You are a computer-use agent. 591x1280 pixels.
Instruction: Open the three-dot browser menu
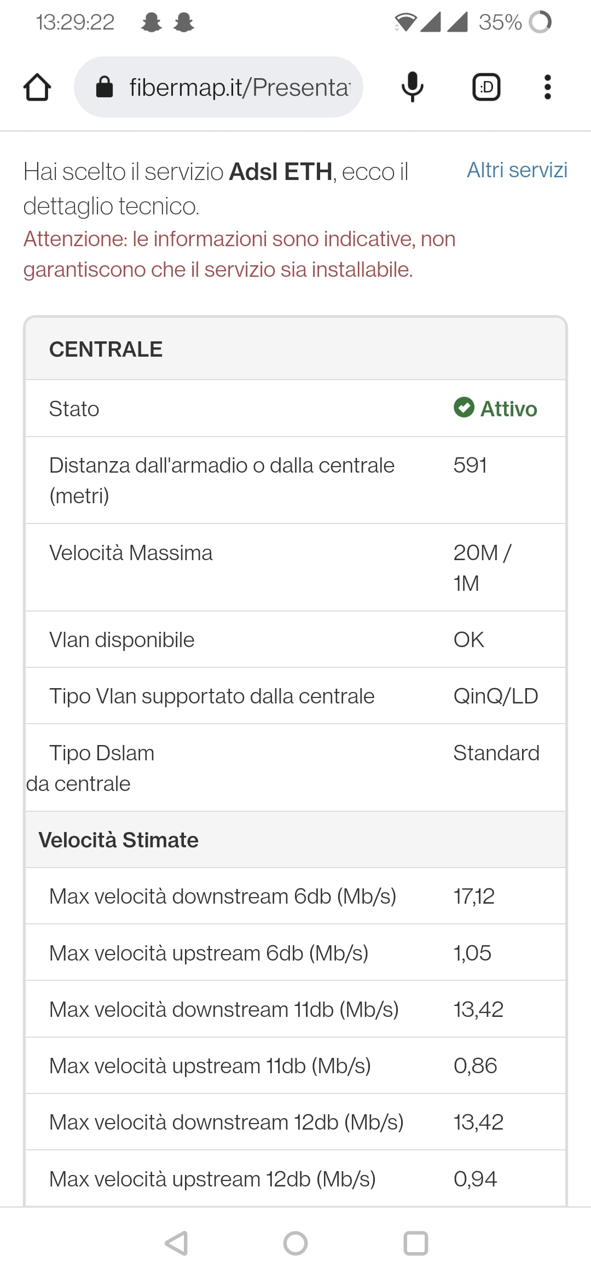point(547,87)
